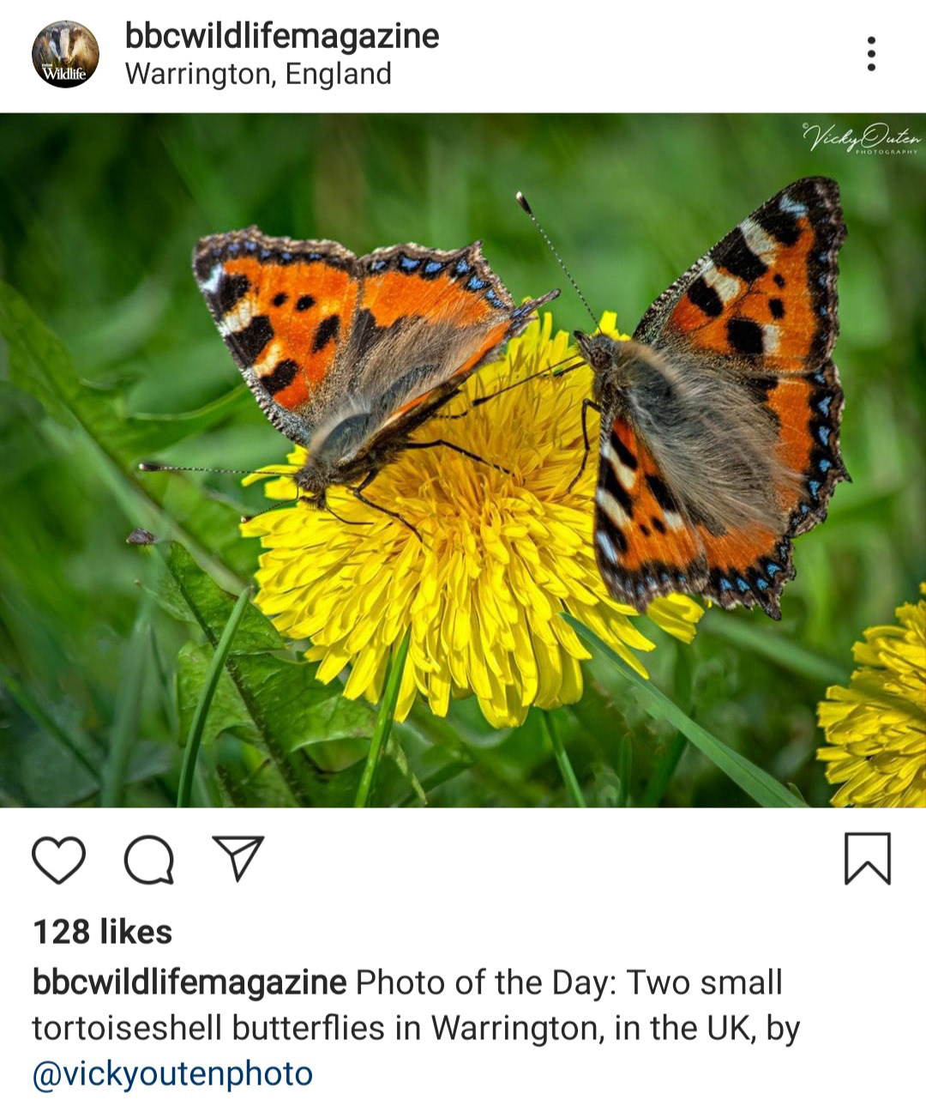Image resolution: width=926 pixels, height=1100 pixels.
Task: Open comments with the speech bubble icon
Action: (x=149, y=860)
